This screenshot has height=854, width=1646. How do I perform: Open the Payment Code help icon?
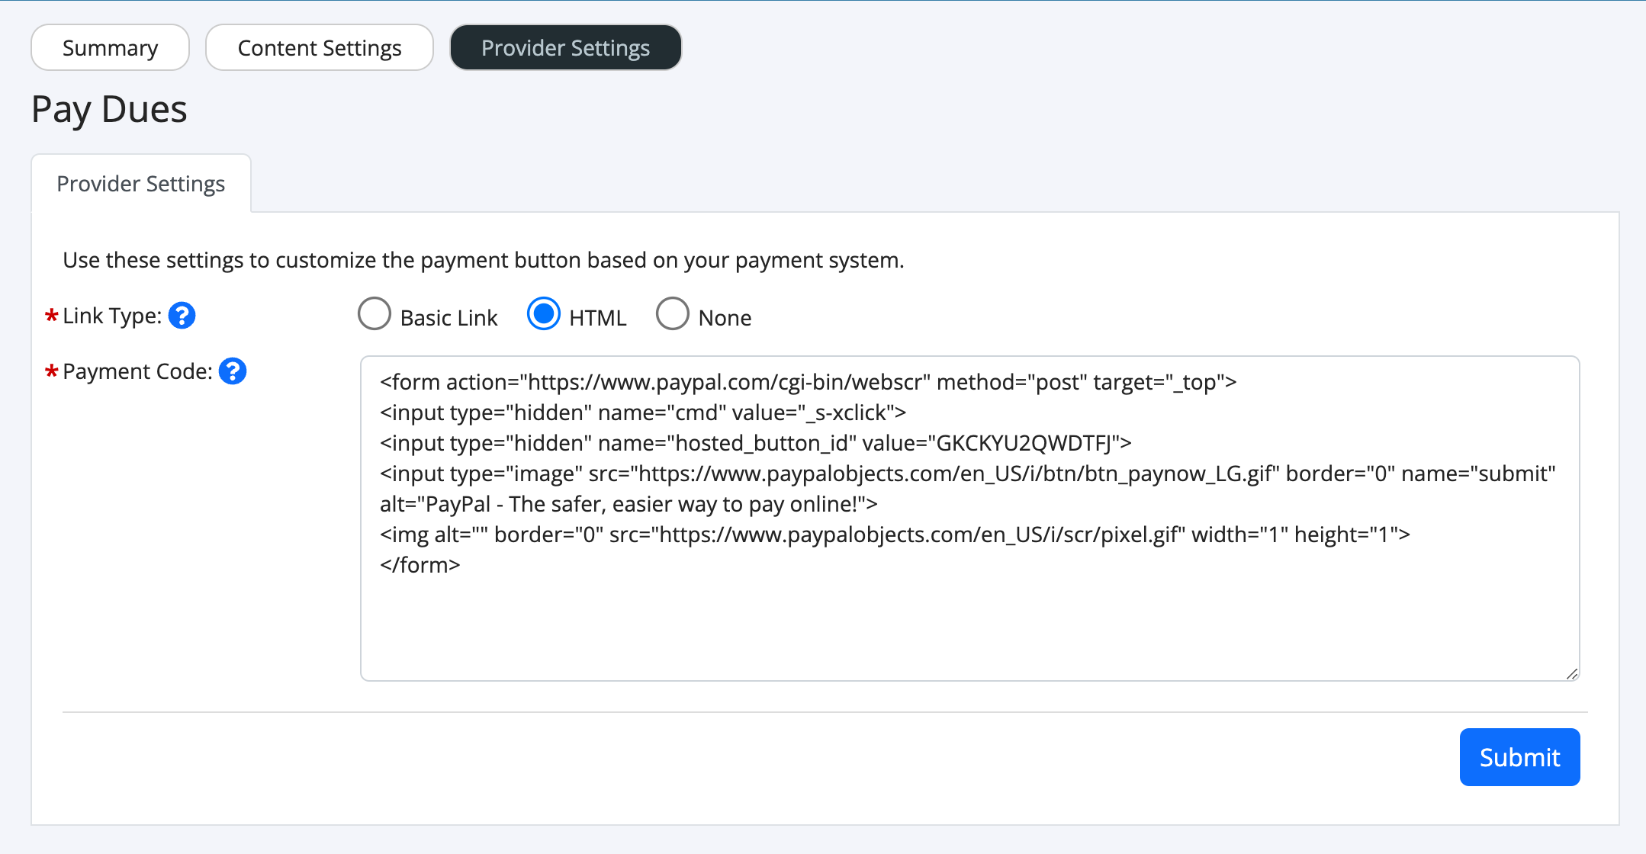(233, 371)
